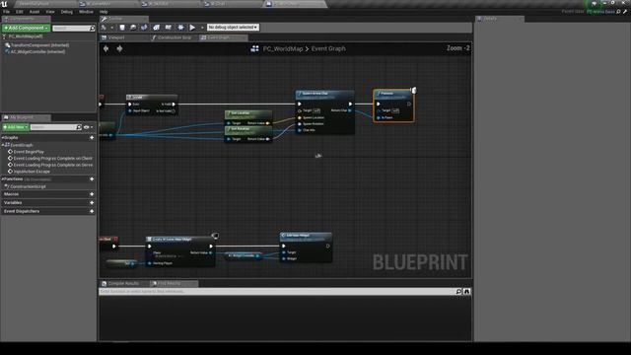
Task: Open Class Settings from the toolbar
Action: (156, 28)
